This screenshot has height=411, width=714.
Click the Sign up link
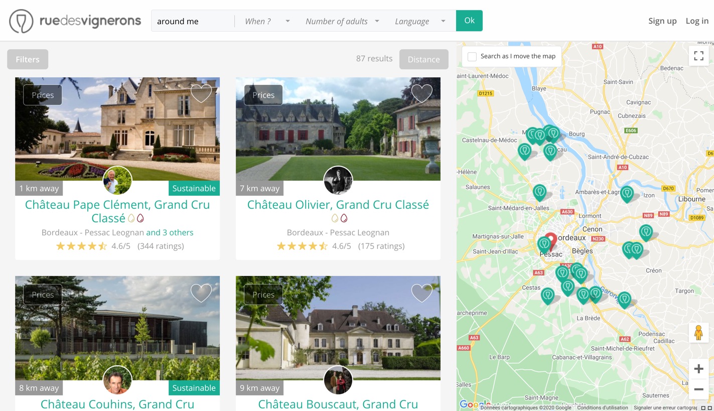coord(662,21)
